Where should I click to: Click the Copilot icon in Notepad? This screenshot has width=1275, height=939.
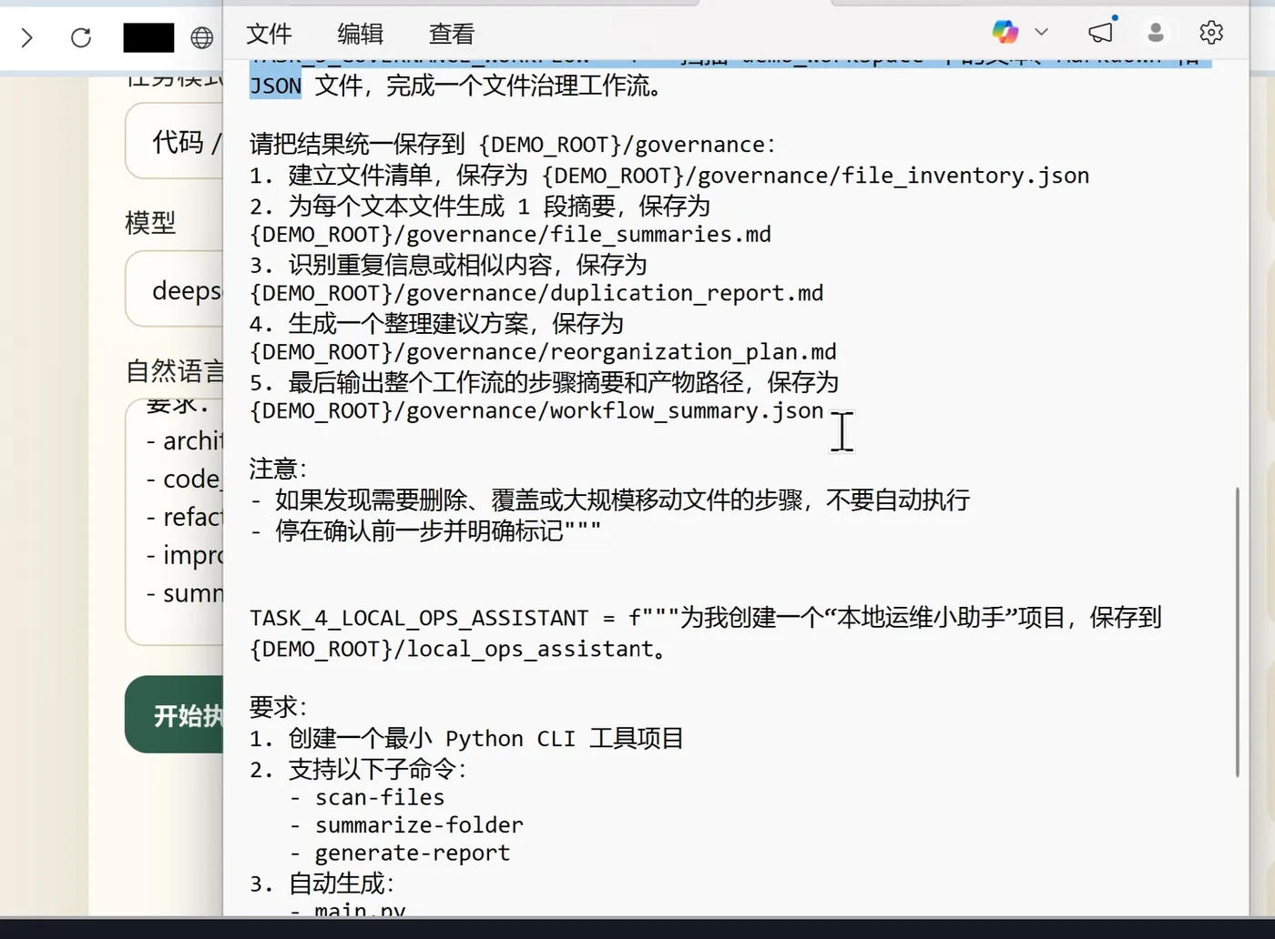(x=1005, y=32)
